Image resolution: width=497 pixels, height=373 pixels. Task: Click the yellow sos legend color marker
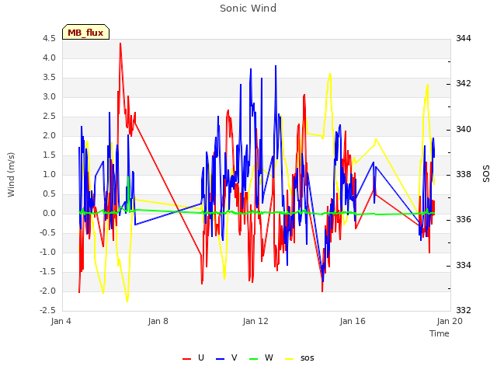[x=290, y=359]
